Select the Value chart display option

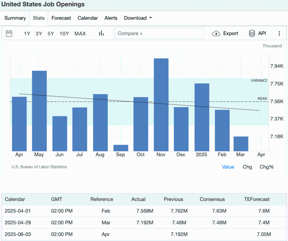[x=228, y=167]
